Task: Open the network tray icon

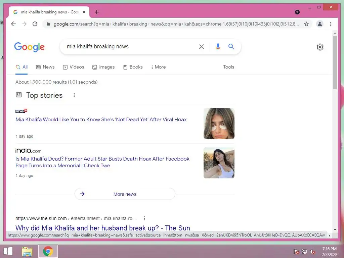Action: coord(304,251)
